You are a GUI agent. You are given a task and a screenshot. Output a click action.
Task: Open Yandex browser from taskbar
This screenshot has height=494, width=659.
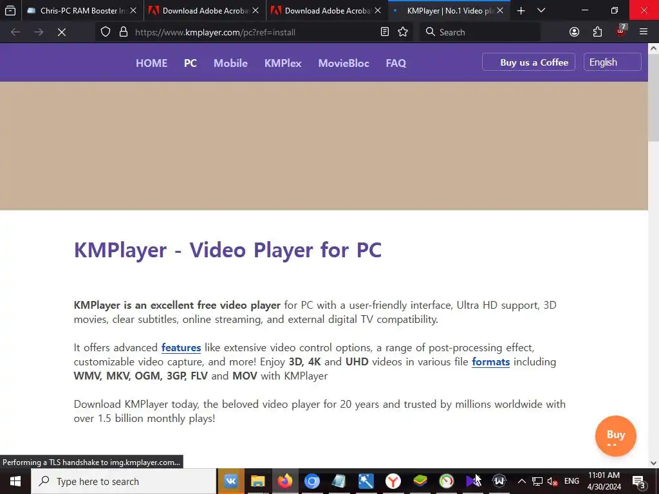(393, 481)
